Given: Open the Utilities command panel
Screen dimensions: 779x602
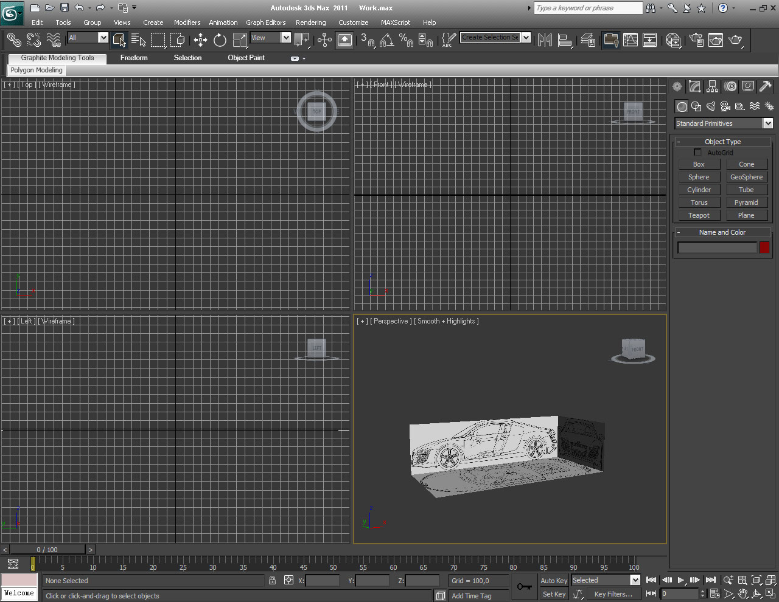Looking at the screenshot, I should click(766, 87).
